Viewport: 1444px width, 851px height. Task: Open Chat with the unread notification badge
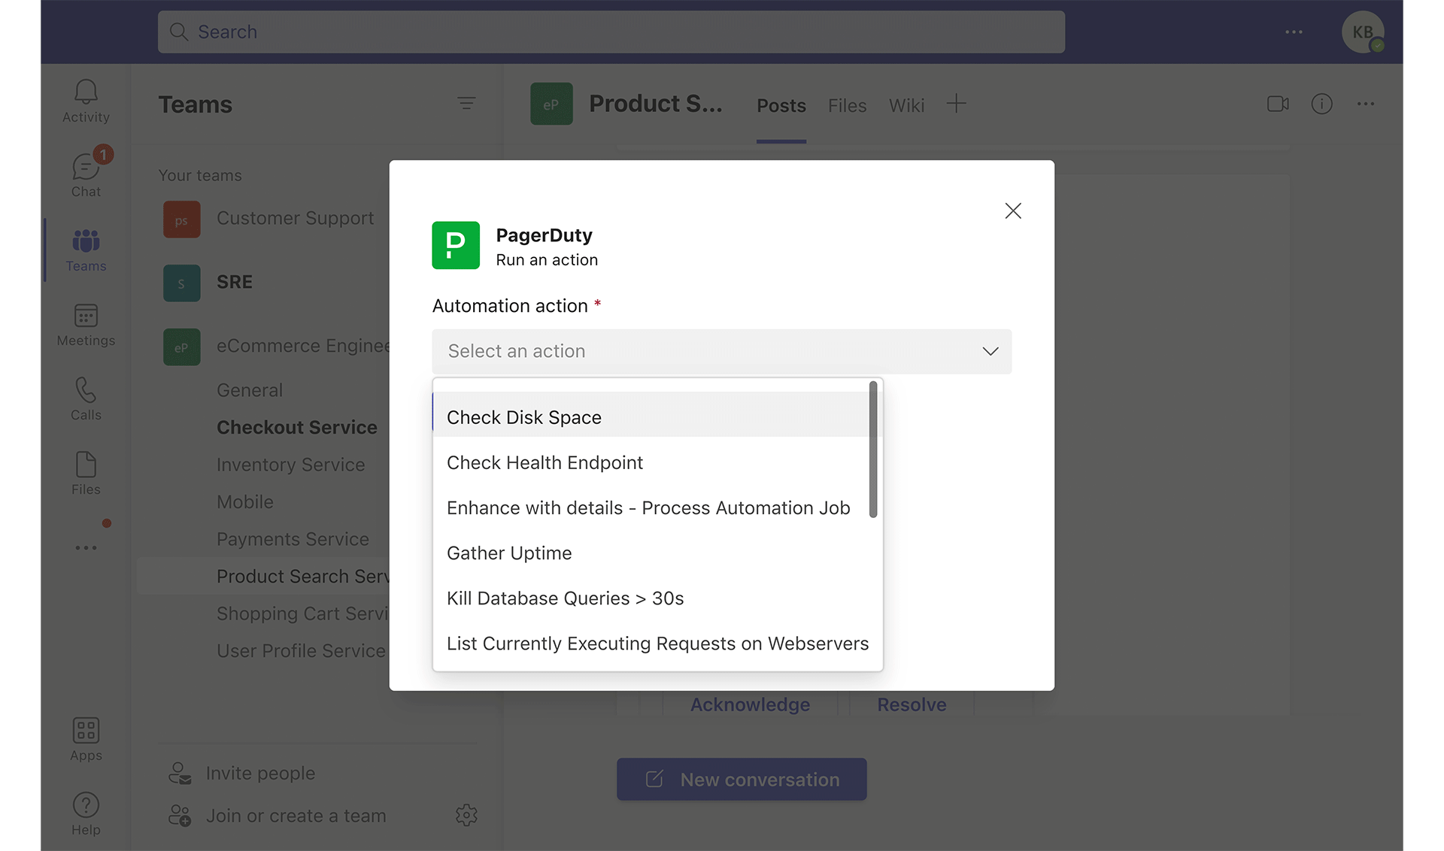pos(85,174)
